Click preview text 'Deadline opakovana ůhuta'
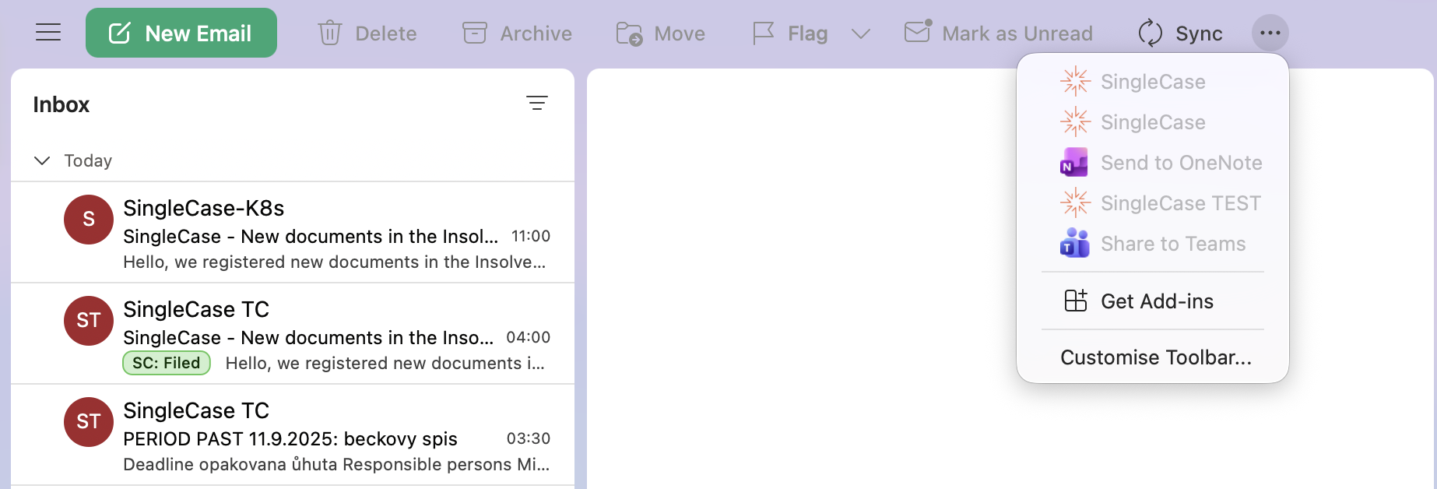Image resolution: width=1437 pixels, height=489 pixels. (230, 465)
